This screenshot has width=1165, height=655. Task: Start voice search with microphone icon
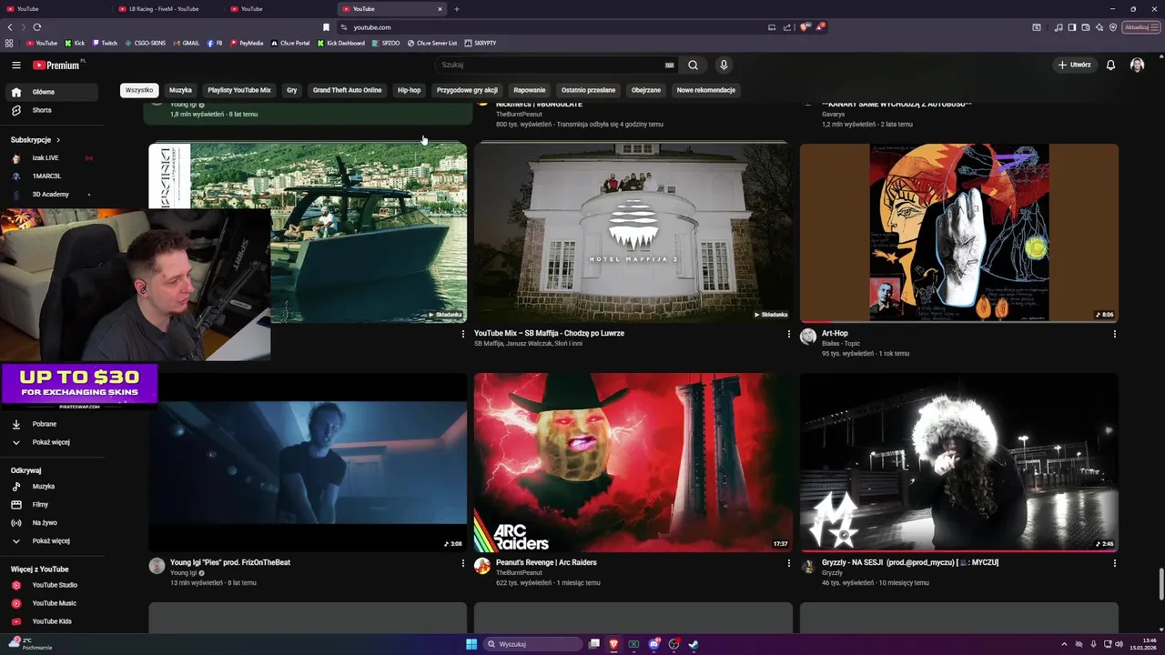point(724,65)
